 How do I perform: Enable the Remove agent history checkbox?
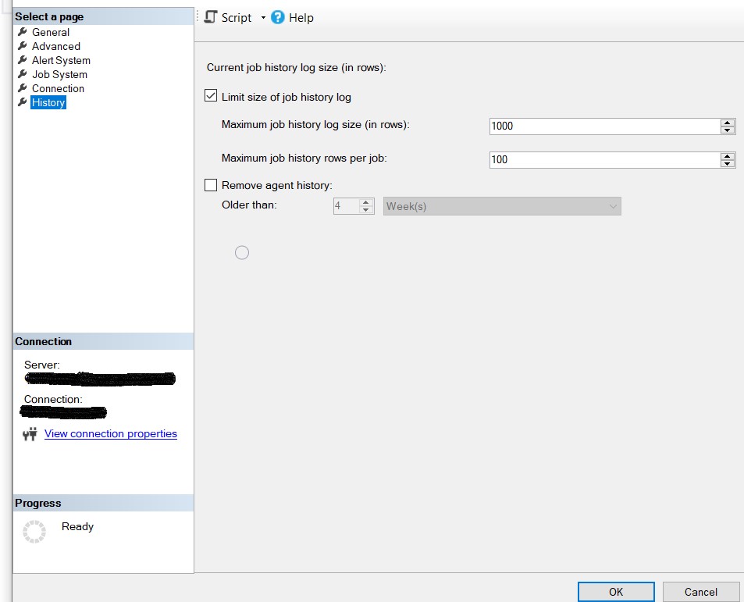point(210,185)
